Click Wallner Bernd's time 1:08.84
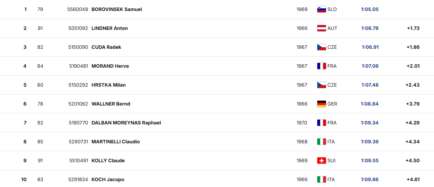Viewport: 434px width, 187px height. point(370,104)
